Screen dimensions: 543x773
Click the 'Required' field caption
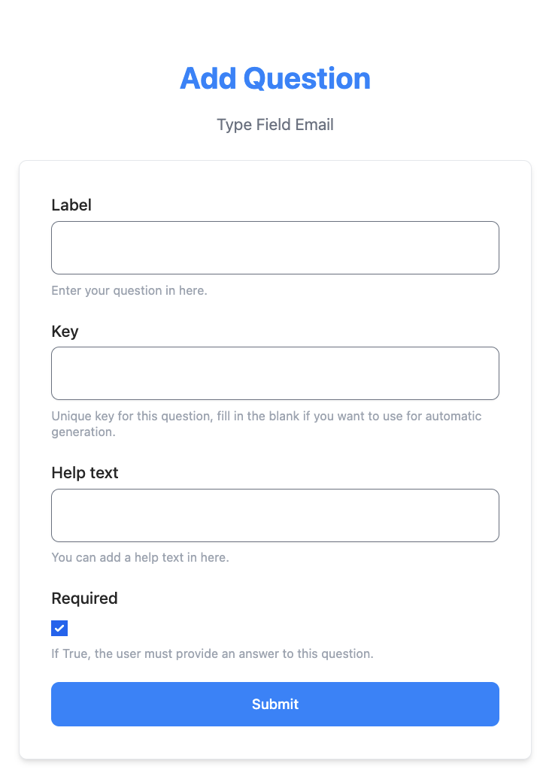(x=84, y=599)
